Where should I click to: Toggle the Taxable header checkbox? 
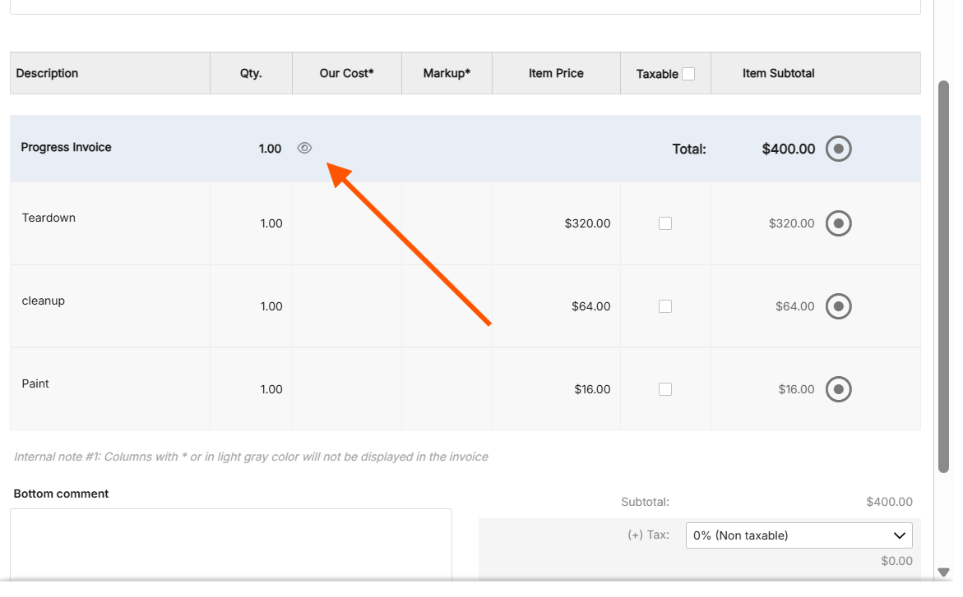click(x=688, y=74)
